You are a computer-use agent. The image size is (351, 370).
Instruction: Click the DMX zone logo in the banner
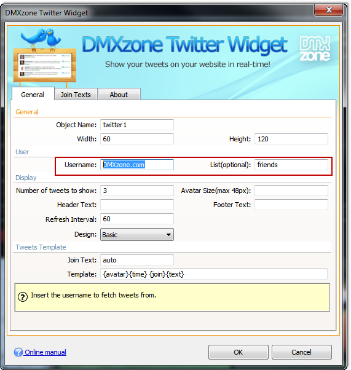(315, 49)
